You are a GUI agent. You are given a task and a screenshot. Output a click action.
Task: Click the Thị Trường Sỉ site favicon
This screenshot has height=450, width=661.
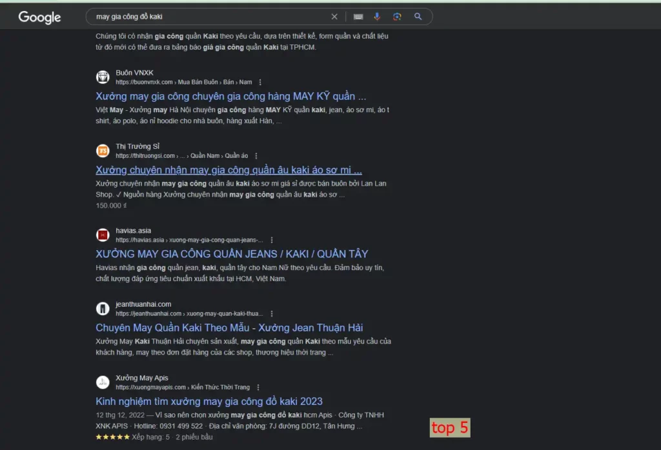(x=103, y=151)
